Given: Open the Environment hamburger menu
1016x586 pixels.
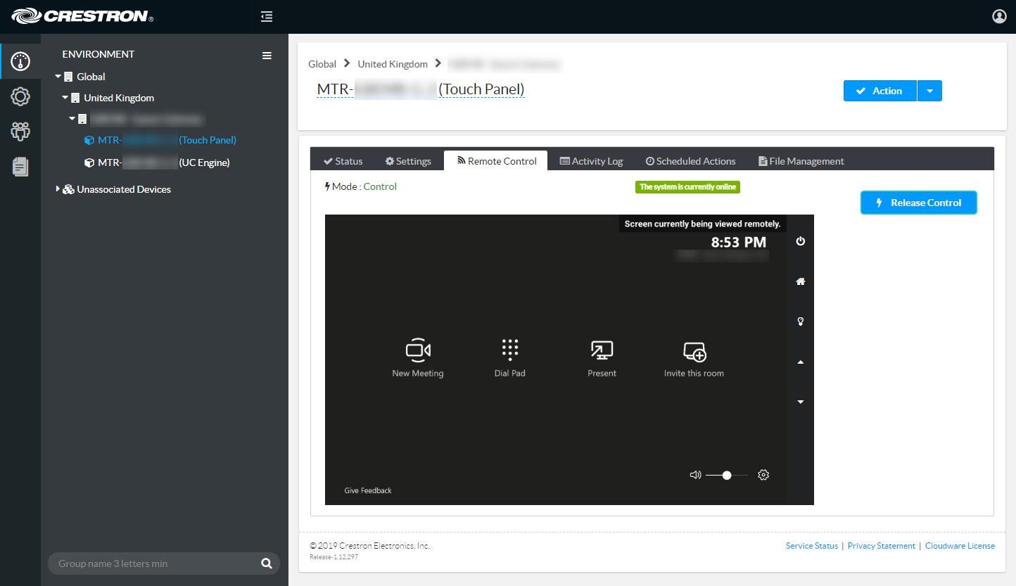Looking at the screenshot, I should [267, 55].
